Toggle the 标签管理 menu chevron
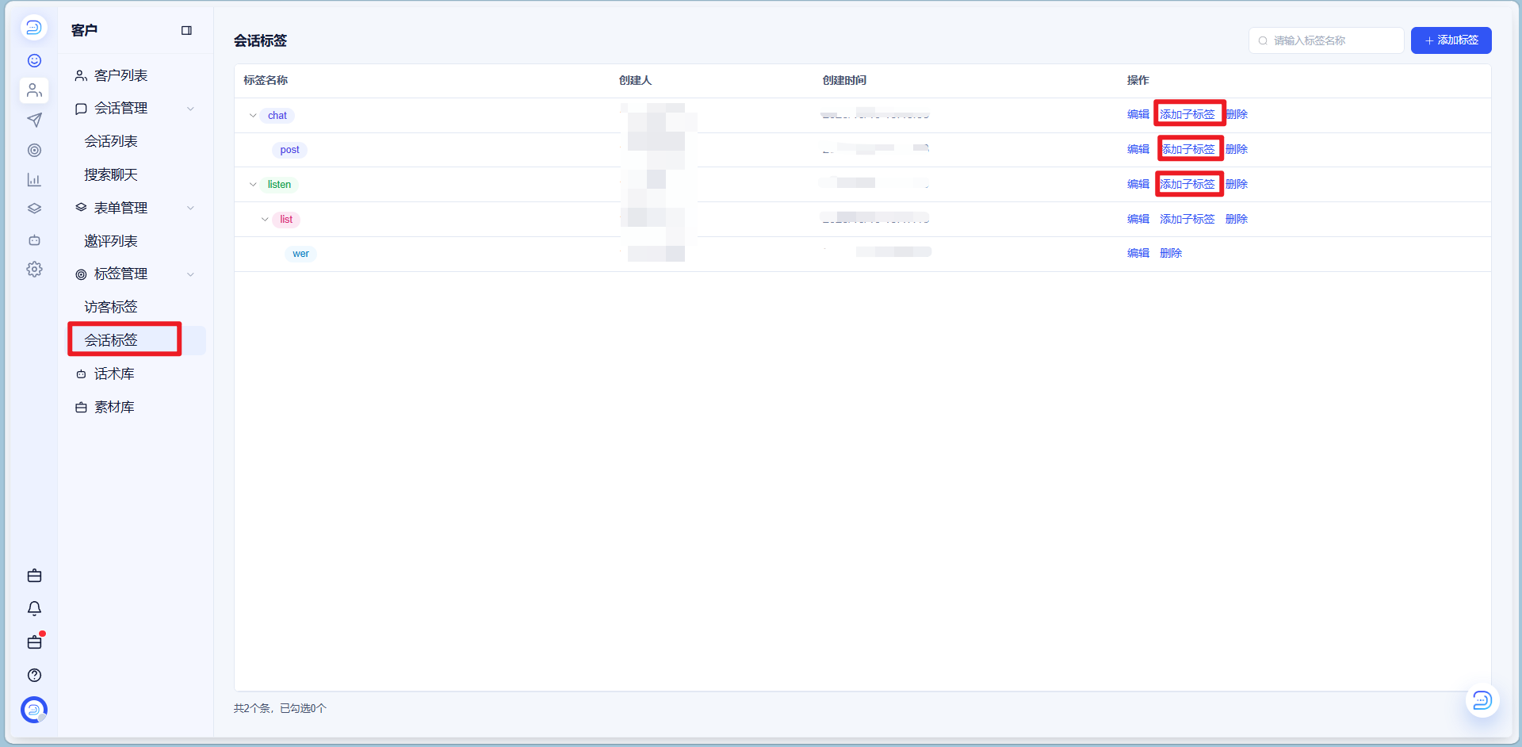The height and width of the screenshot is (747, 1522). pyautogui.click(x=190, y=274)
